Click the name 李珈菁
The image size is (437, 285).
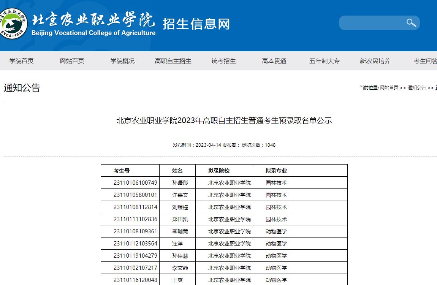tap(180, 231)
